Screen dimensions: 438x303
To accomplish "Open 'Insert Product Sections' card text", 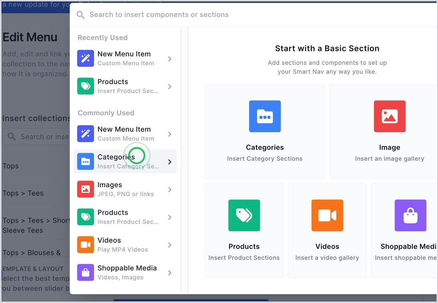I will pos(244,258).
